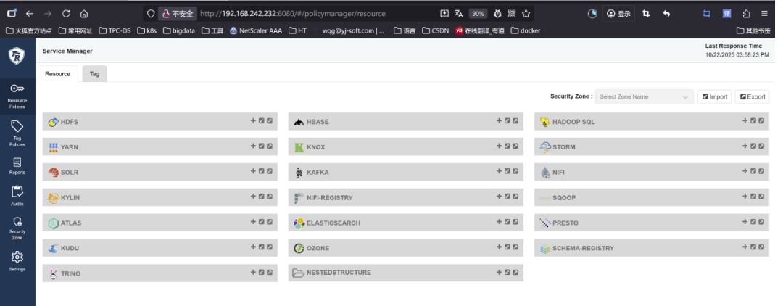
Task: Click the import icon in HDFS row
Action: tap(261, 121)
